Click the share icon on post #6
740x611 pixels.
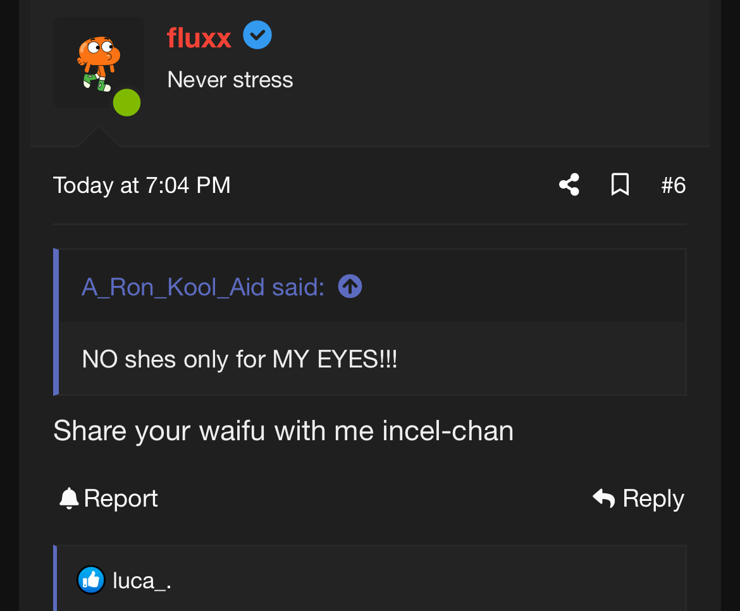[569, 185]
